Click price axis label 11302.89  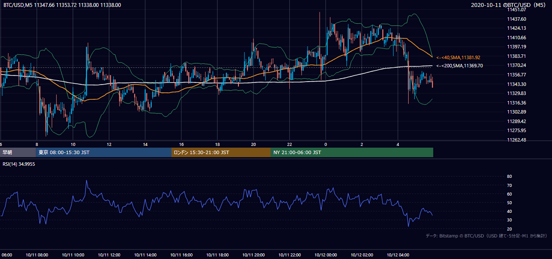516,112
